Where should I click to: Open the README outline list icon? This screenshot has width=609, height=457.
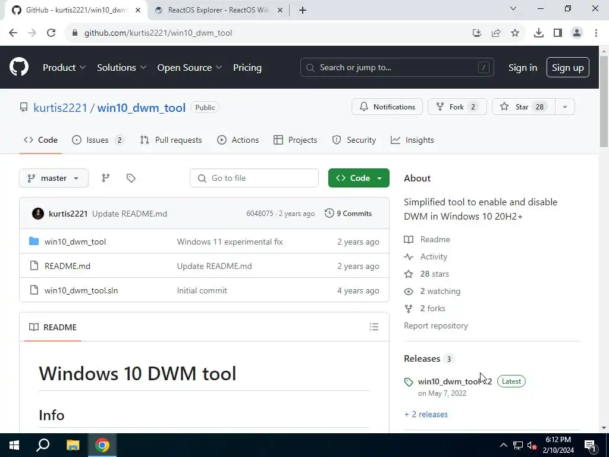374,327
